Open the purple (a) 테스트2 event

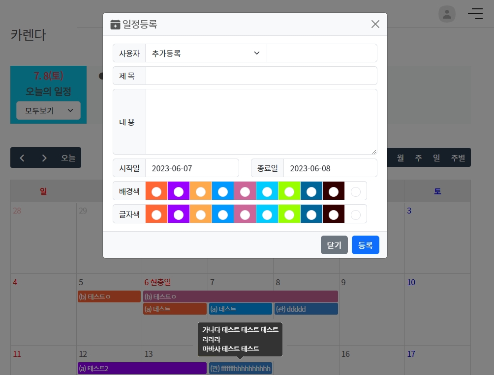pos(142,368)
